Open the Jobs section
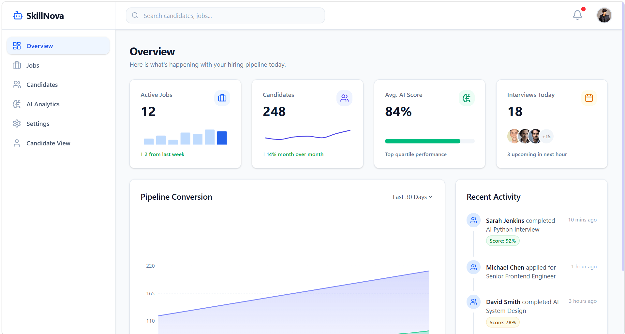625x334 pixels. 58,65
